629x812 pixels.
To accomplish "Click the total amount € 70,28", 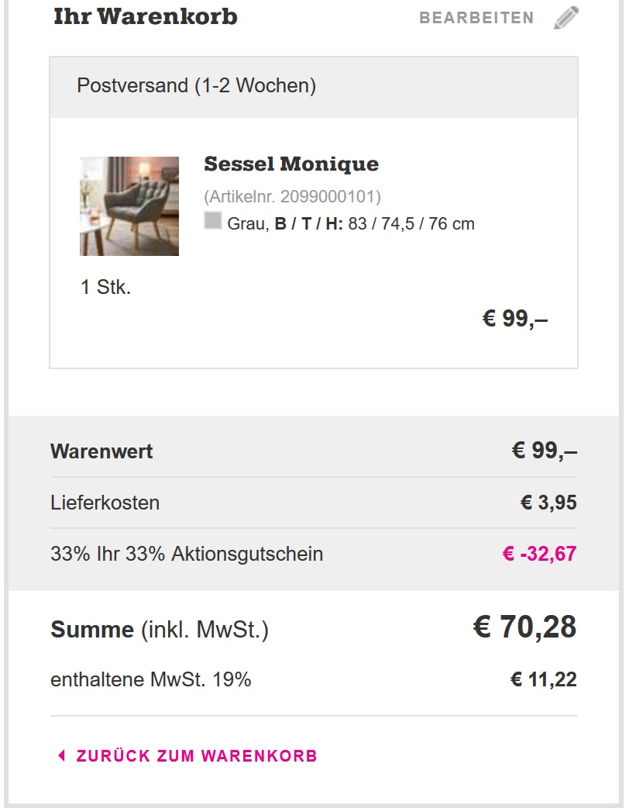I will click(524, 627).
